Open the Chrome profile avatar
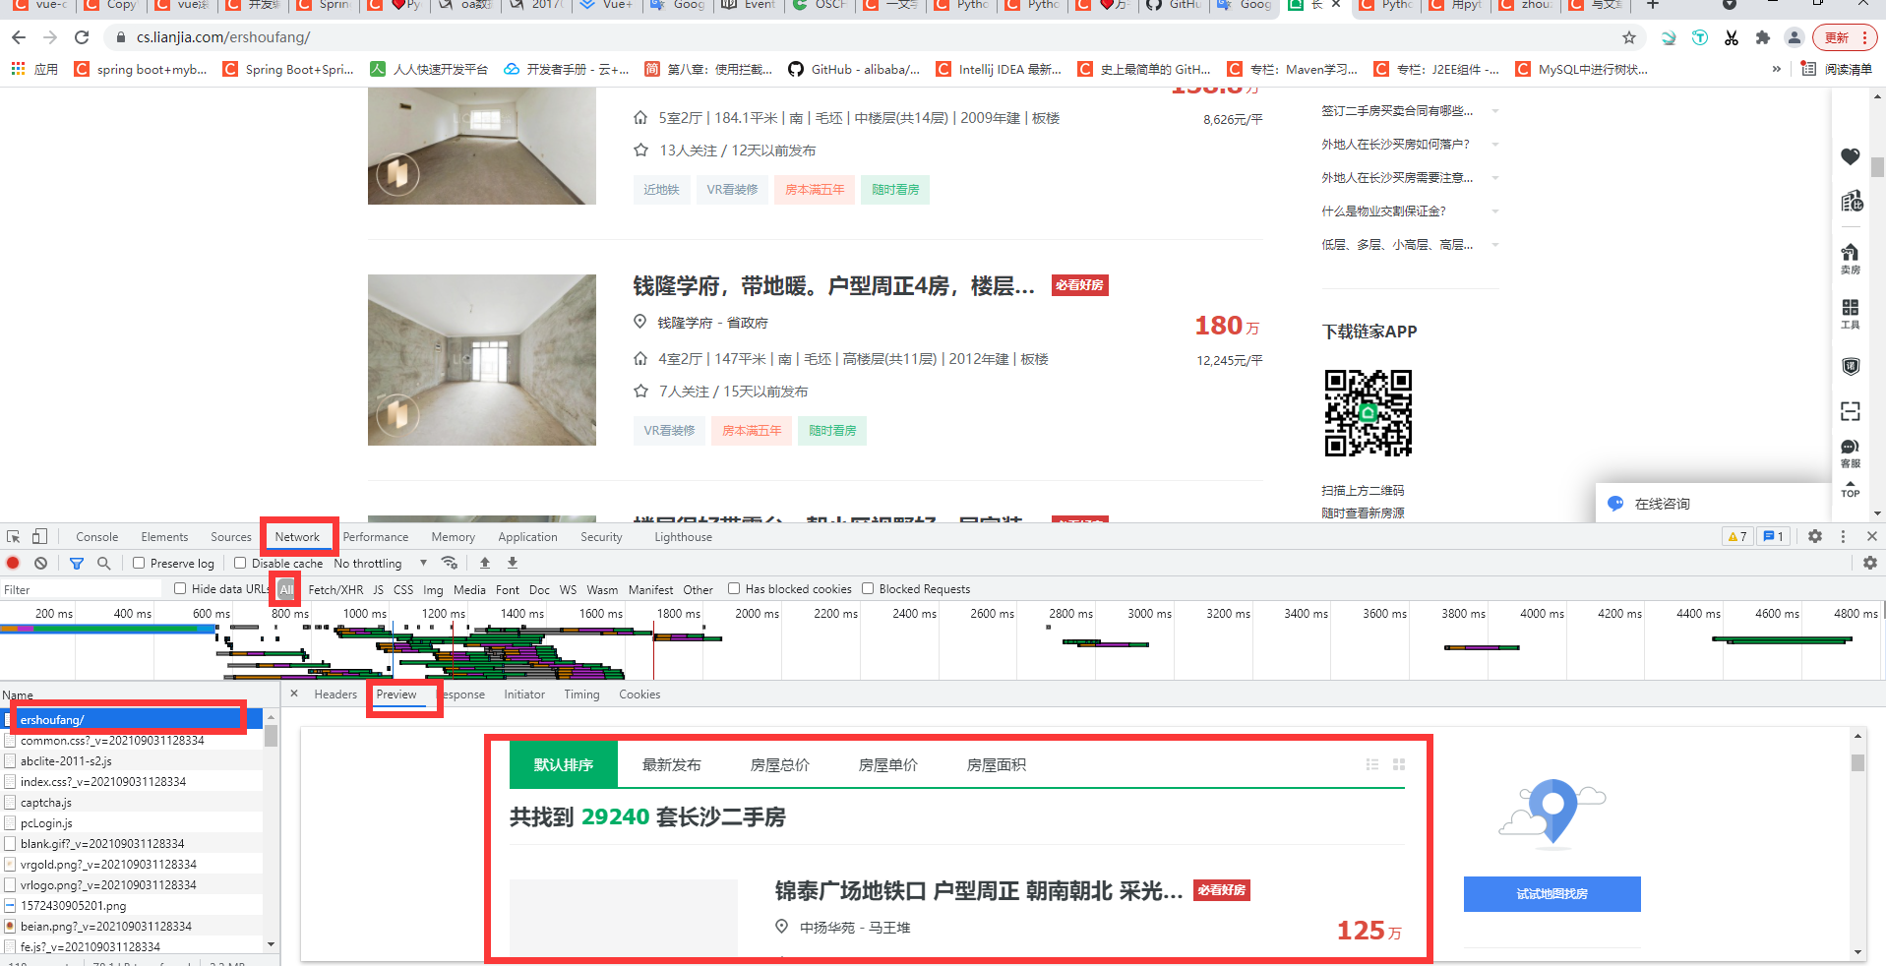The image size is (1886, 966). (x=1795, y=37)
